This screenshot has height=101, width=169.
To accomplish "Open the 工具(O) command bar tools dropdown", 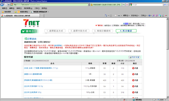I will [x=144, y=16].
